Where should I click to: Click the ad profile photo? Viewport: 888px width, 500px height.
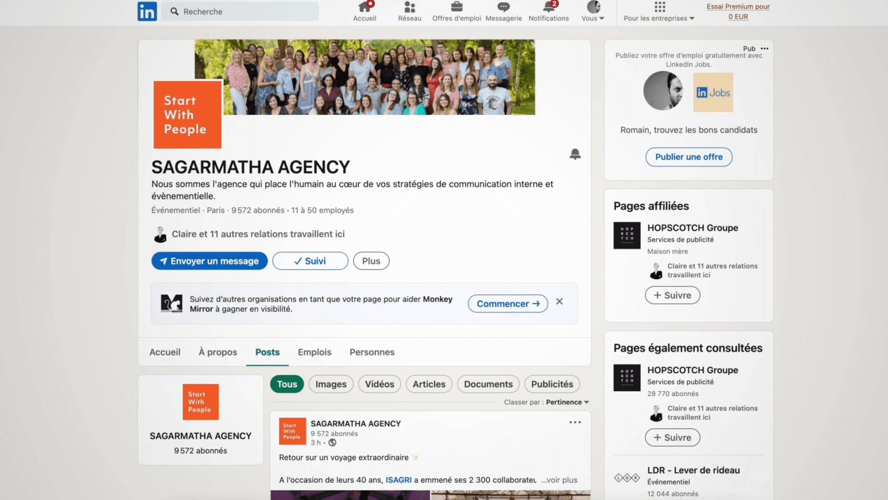(x=663, y=91)
